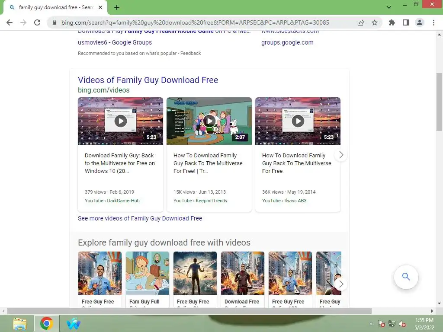443x332 pixels.
Task: Click YouTube › KeepinItTrendy source text
Action: pos(200,201)
